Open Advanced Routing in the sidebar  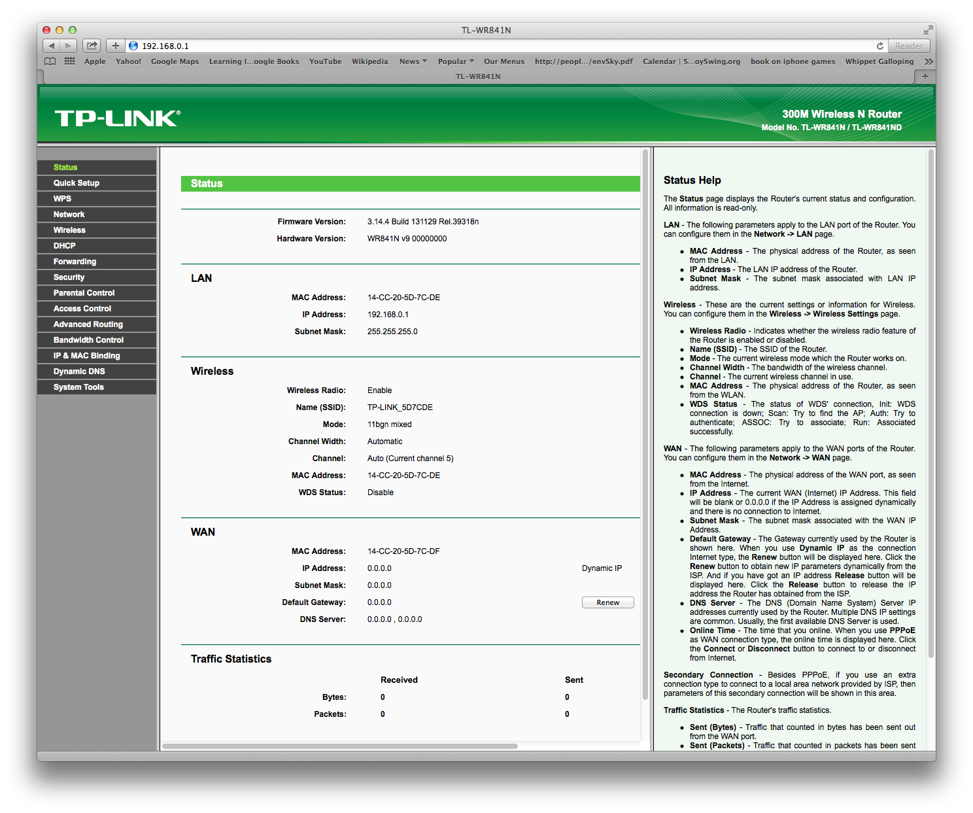[97, 324]
